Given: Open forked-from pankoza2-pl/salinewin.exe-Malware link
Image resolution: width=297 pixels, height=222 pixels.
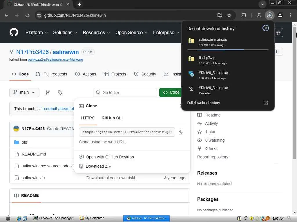Looking at the screenshot, I should 55,60.
